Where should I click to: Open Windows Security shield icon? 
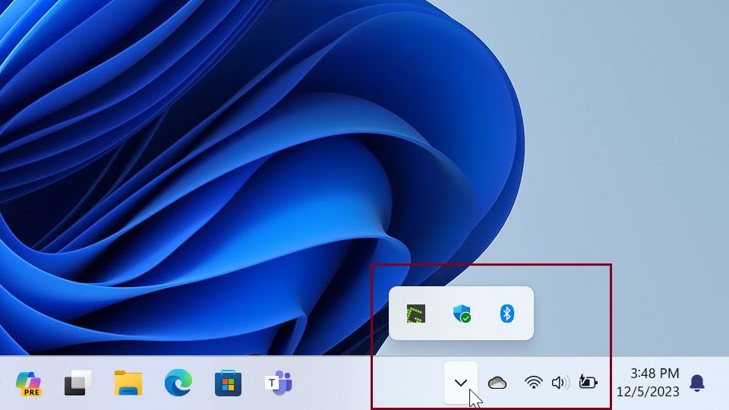point(462,314)
